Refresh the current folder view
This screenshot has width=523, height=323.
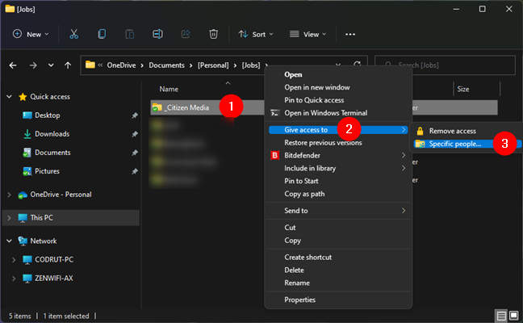tap(358, 64)
